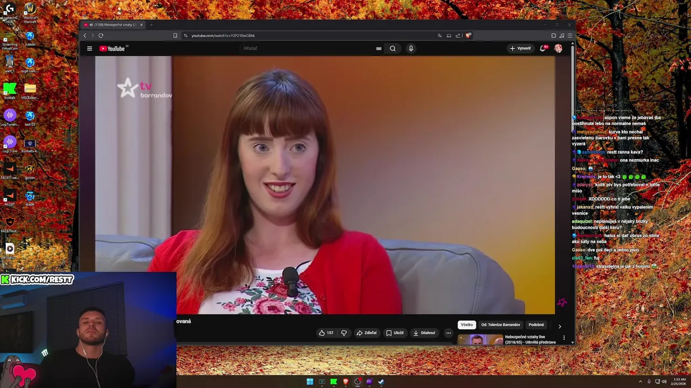Click the Uložiť save button

(395, 333)
